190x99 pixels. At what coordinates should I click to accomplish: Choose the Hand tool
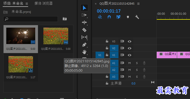point(84,52)
